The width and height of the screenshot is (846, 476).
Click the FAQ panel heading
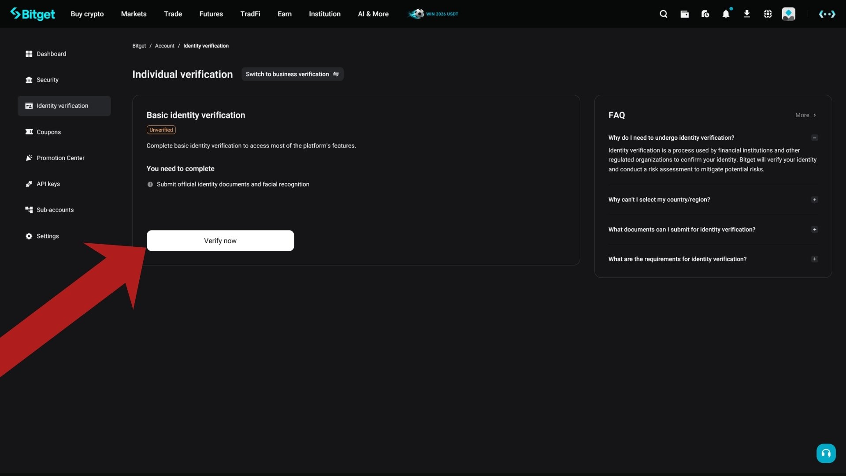pyautogui.click(x=616, y=115)
